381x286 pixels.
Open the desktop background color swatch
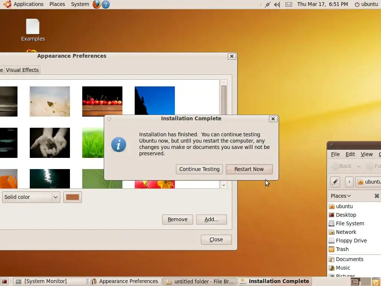pyautogui.click(x=73, y=197)
